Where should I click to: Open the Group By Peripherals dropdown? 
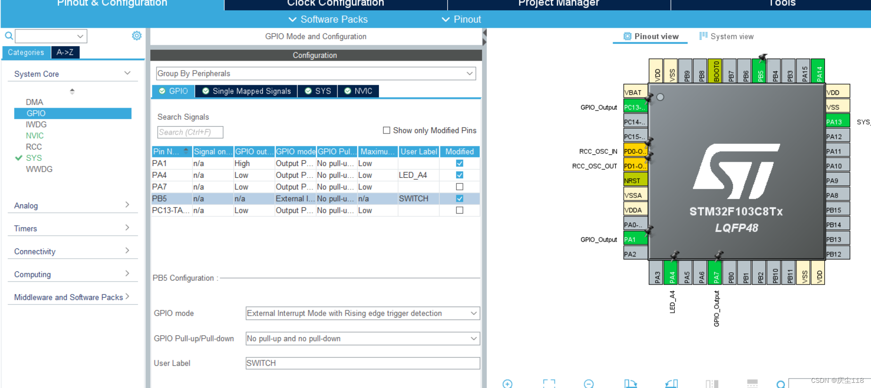(316, 73)
